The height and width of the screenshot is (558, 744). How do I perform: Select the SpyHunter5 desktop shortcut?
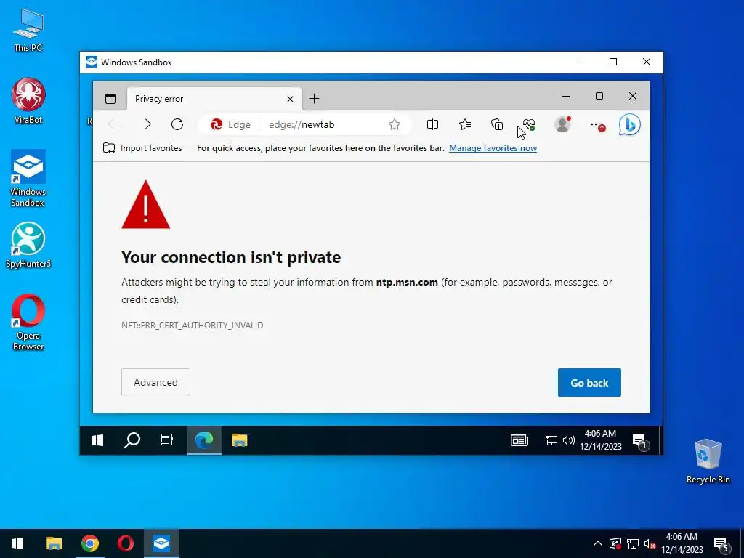28,245
